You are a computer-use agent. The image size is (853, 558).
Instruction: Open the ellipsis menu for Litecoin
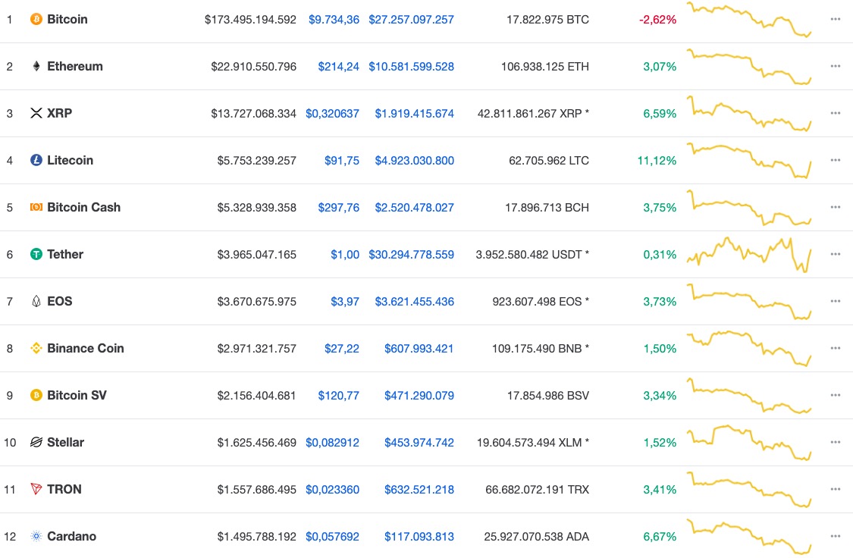point(836,161)
